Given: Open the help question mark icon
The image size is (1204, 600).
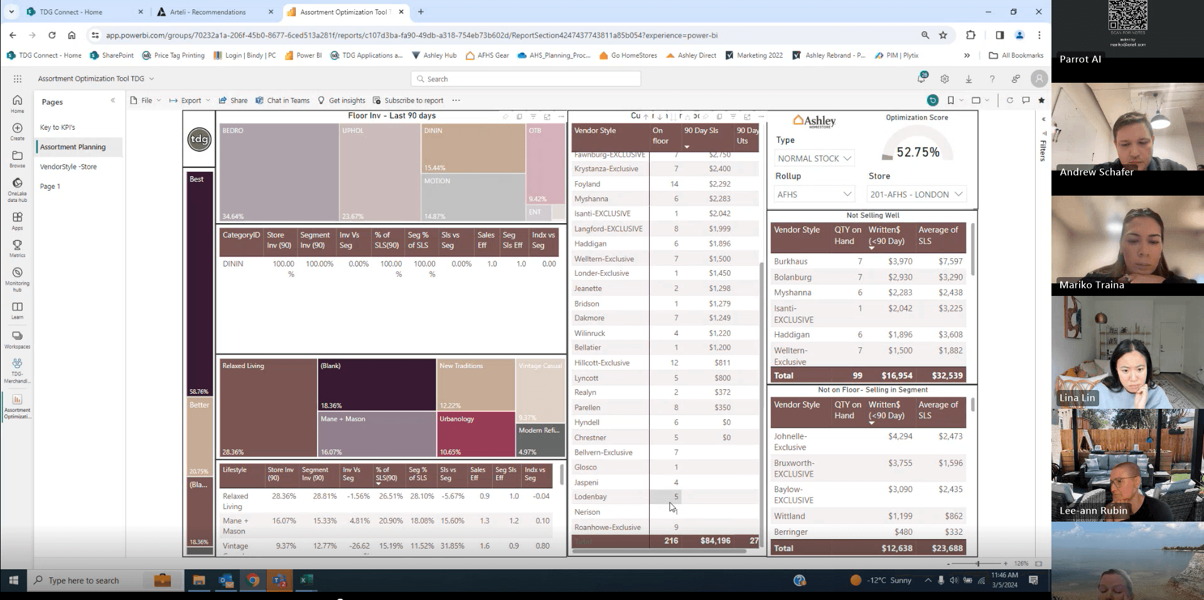Looking at the screenshot, I should pos(992,79).
